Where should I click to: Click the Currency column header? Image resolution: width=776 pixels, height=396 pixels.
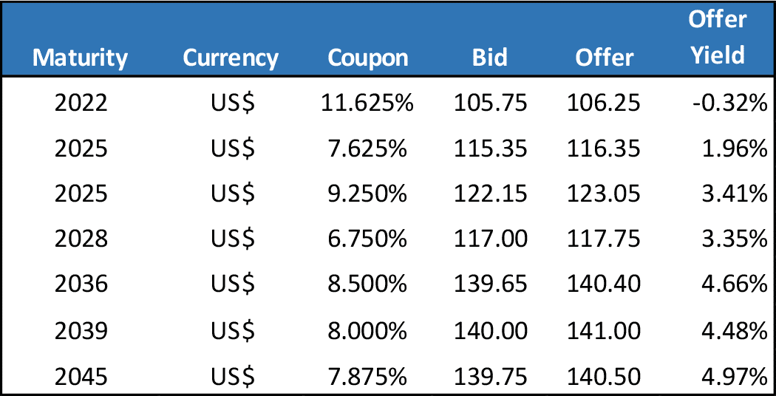tap(231, 58)
